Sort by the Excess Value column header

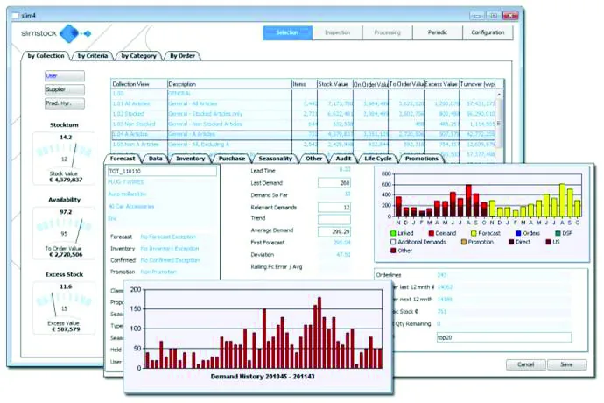tap(441, 84)
